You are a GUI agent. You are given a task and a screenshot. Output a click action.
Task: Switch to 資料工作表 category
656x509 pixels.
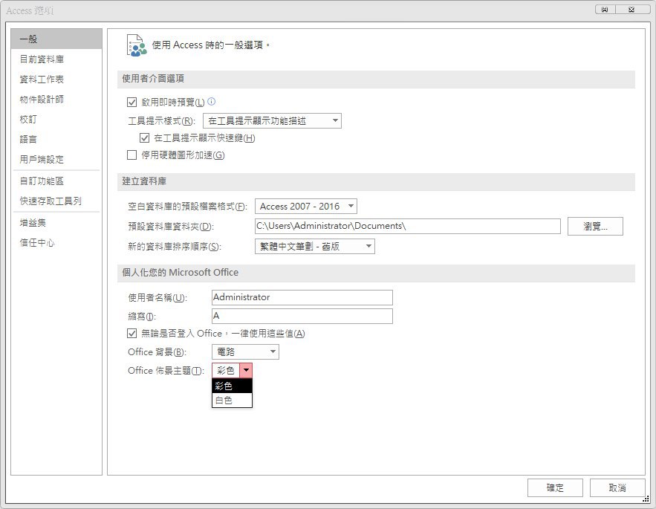point(56,79)
